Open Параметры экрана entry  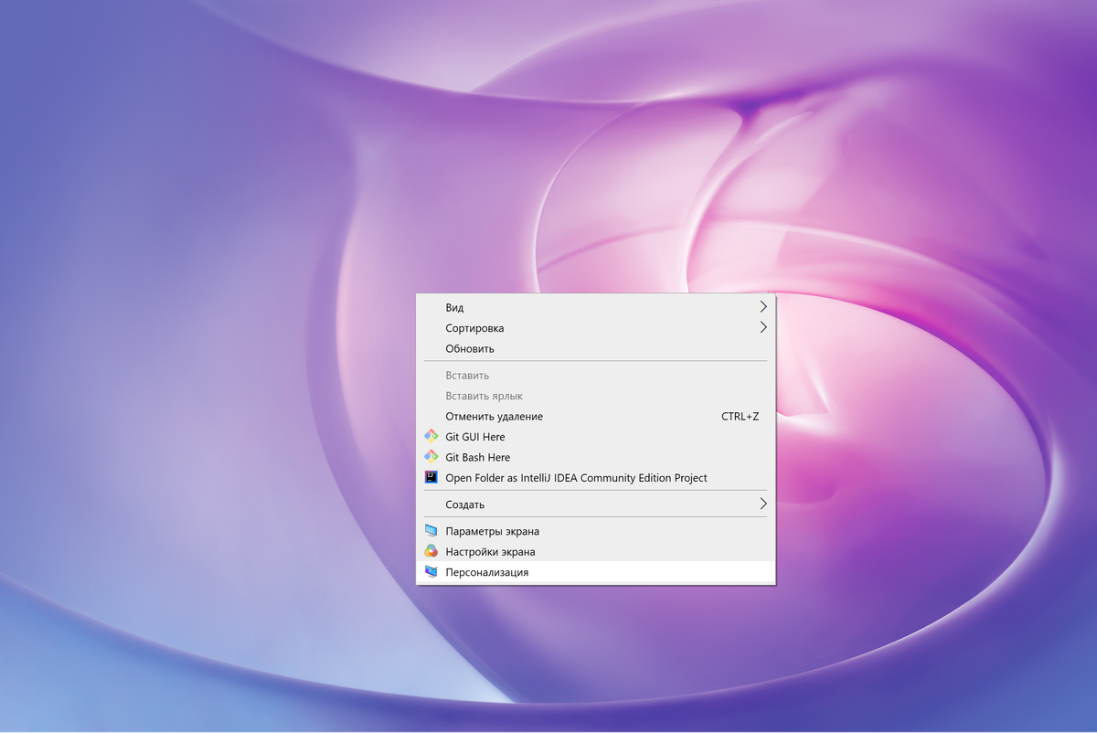(596, 531)
